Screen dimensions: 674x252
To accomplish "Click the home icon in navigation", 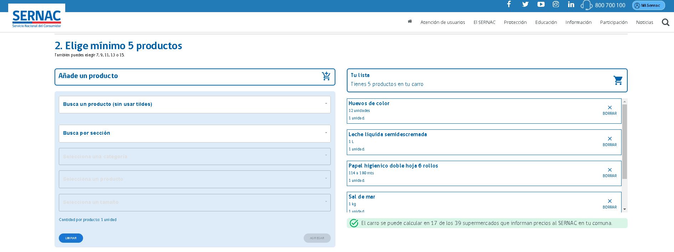I will tap(410, 21).
